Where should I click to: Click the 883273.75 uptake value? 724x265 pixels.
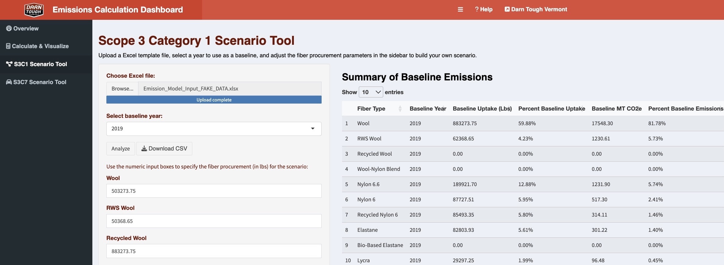click(465, 123)
